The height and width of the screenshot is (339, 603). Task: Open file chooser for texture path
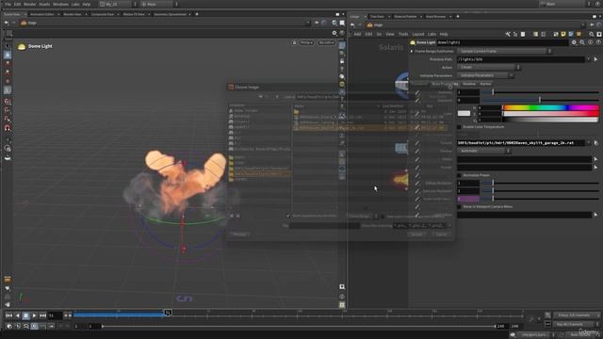tap(595, 143)
